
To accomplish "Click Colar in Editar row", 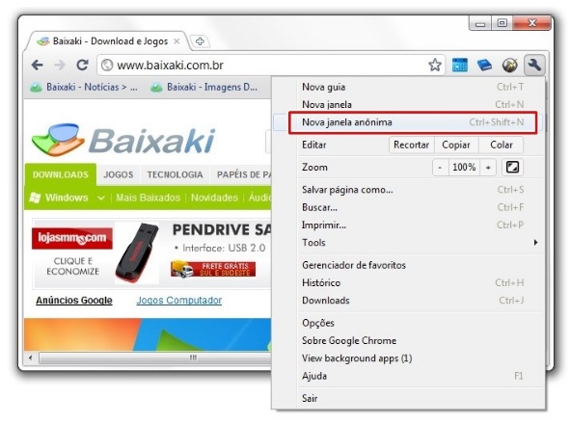I will point(502,145).
